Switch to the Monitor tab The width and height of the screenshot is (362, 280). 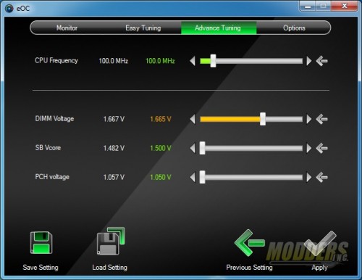click(x=67, y=28)
